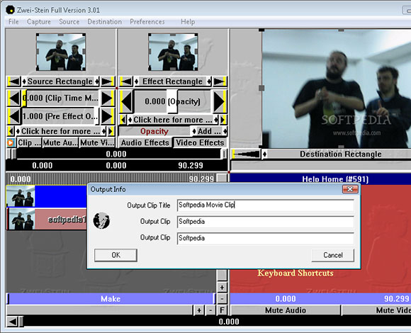
Task: Select the effect preview thumbnail
Action: [173, 52]
